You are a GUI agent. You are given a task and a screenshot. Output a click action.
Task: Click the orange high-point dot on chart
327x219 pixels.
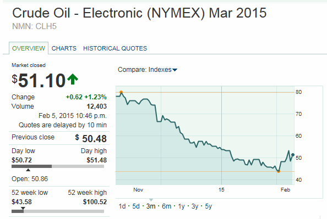coord(121,92)
